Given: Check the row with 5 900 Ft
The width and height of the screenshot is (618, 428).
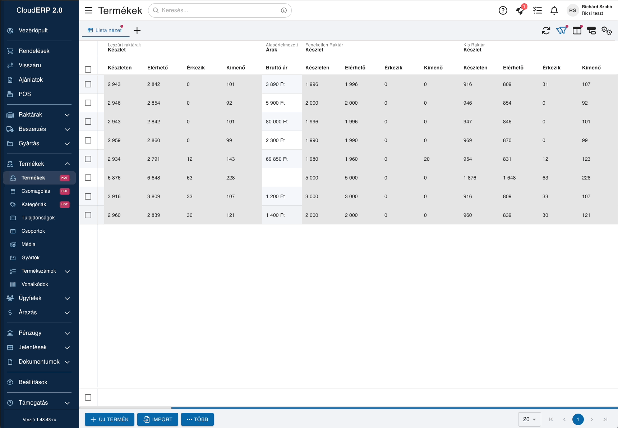Looking at the screenshot, I should (x=88, y=103).
